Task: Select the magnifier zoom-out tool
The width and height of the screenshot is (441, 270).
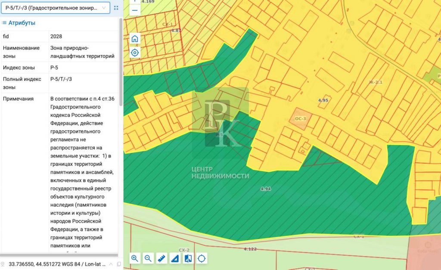Action: tap(148, 258)
